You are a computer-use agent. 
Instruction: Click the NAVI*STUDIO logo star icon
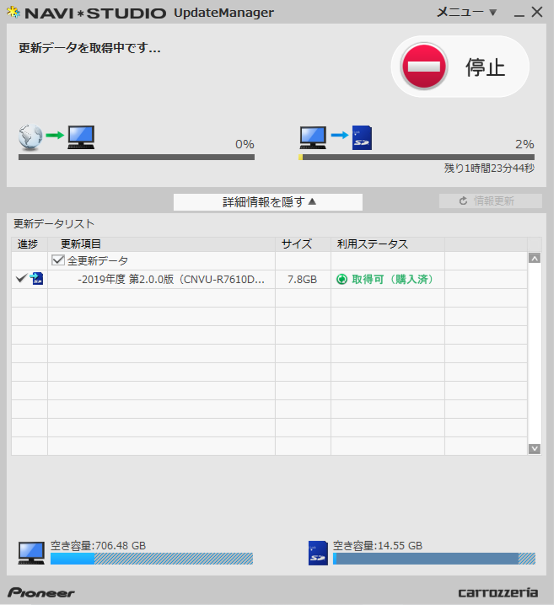(13, 13)
